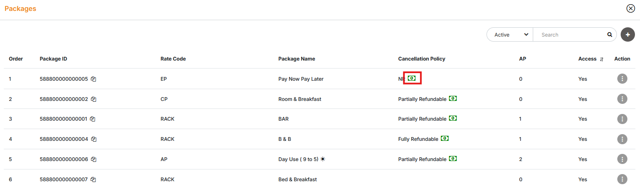Click money icon in Pay Now Pay Later row
This screenshot has height=193, width=640.
click(412, 78)
